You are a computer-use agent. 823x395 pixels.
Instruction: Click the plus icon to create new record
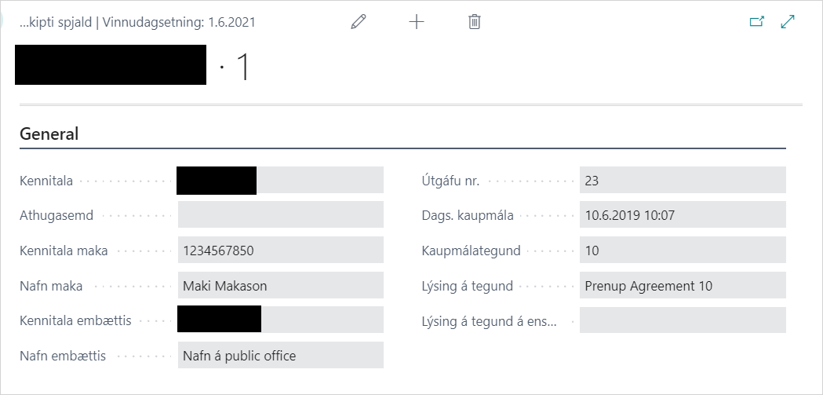click(417, 22)
